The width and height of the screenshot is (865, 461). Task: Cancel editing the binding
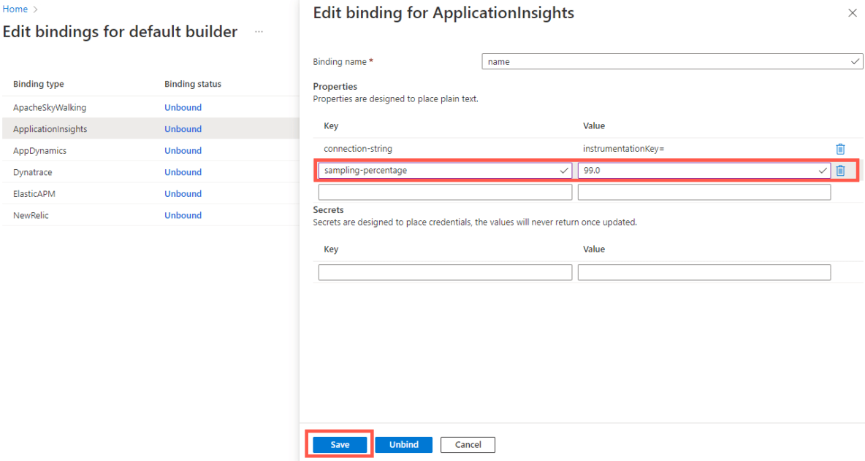pos(468,444)
